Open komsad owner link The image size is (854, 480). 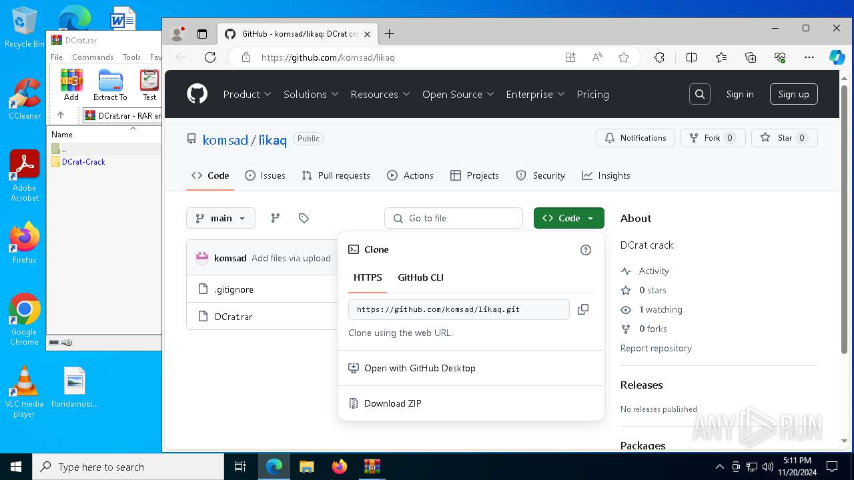click(x=226, y=140)
